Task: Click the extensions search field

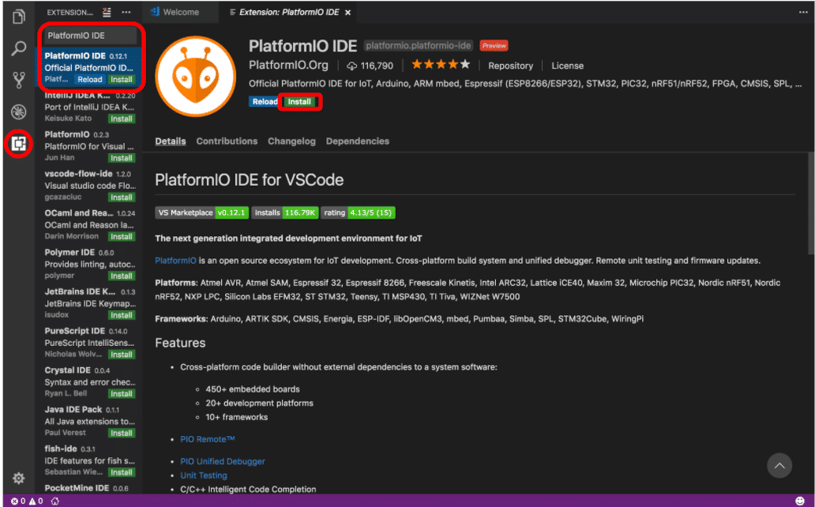Action: [x=91, y=36]
